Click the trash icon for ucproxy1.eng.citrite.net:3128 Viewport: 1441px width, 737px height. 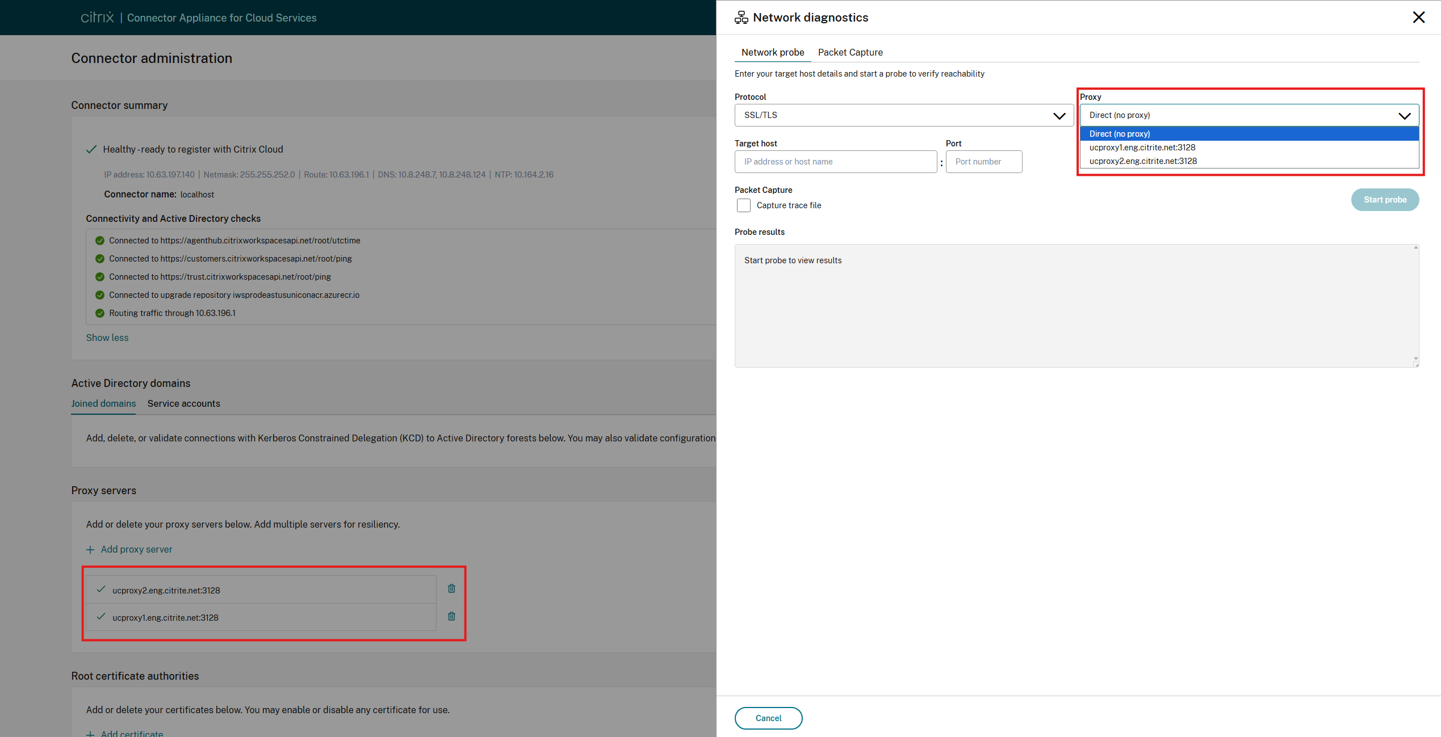pyautogui.click(x=451, y=616)
